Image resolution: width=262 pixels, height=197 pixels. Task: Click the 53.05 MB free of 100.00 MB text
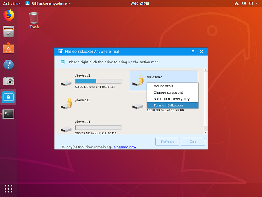(x=95, y=87)
